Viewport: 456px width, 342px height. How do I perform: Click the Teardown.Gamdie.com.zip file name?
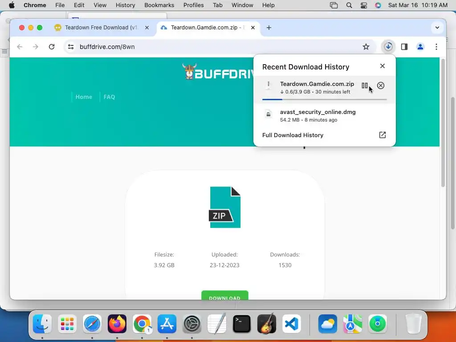[x=317, y=84]
